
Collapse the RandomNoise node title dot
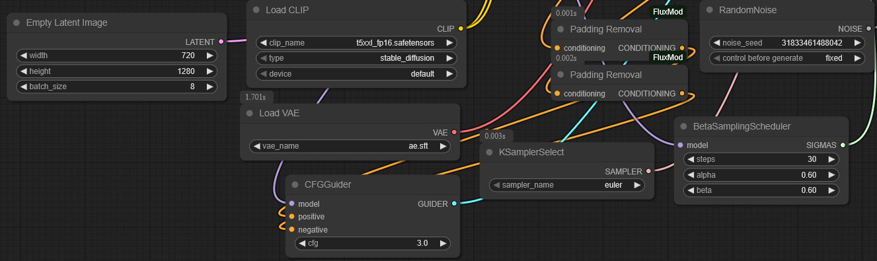pos(709,10)
